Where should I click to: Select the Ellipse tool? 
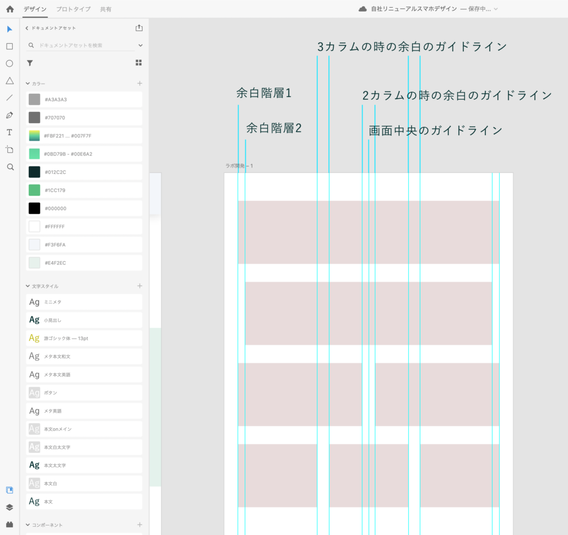9,64
